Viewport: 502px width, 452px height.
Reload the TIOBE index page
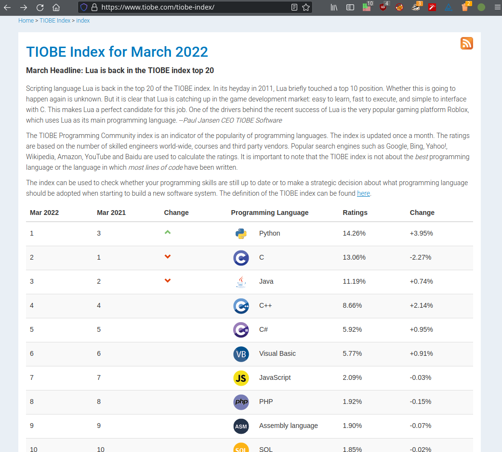tap(40, 7)
